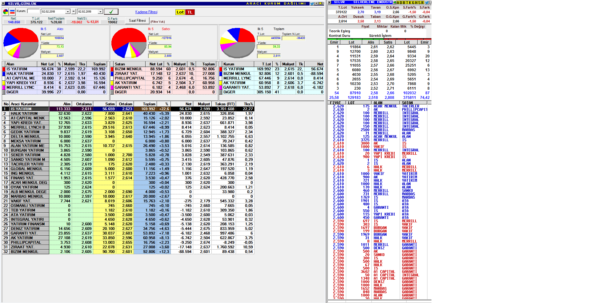Close the SILVR depth window with X
The image size is (589, 303).
coord(329,2)
